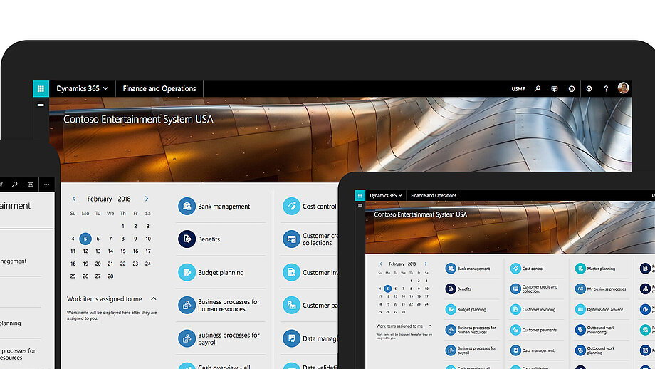Expand the hamburger navigation pane on large monitor
655x369 pixels.
(x=41, y=105)
